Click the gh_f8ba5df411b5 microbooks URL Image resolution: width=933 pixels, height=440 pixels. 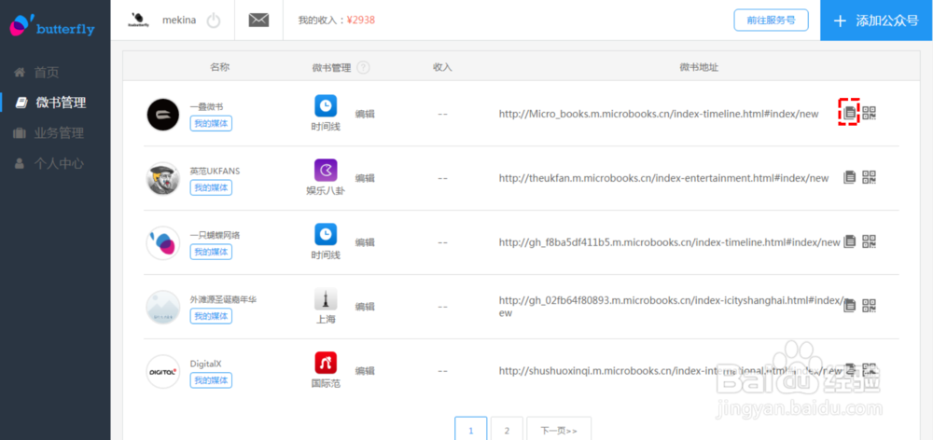coord(669,242)
